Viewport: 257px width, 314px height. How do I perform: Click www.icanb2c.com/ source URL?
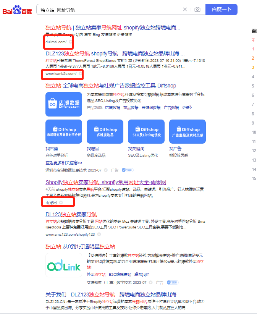coord(61,74)
